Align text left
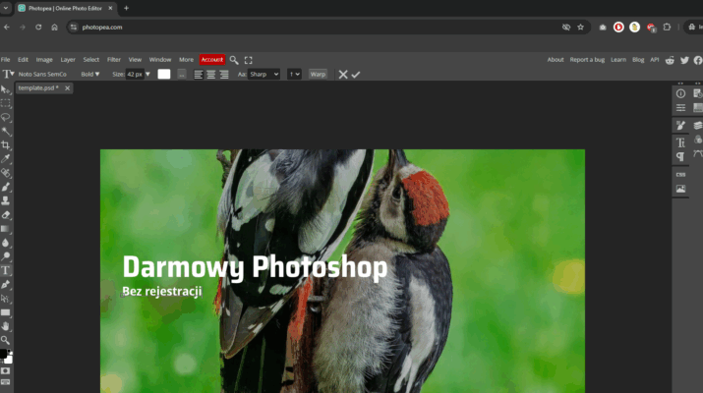The width and height of the screenshot is (703, 393). coord(199,75)
